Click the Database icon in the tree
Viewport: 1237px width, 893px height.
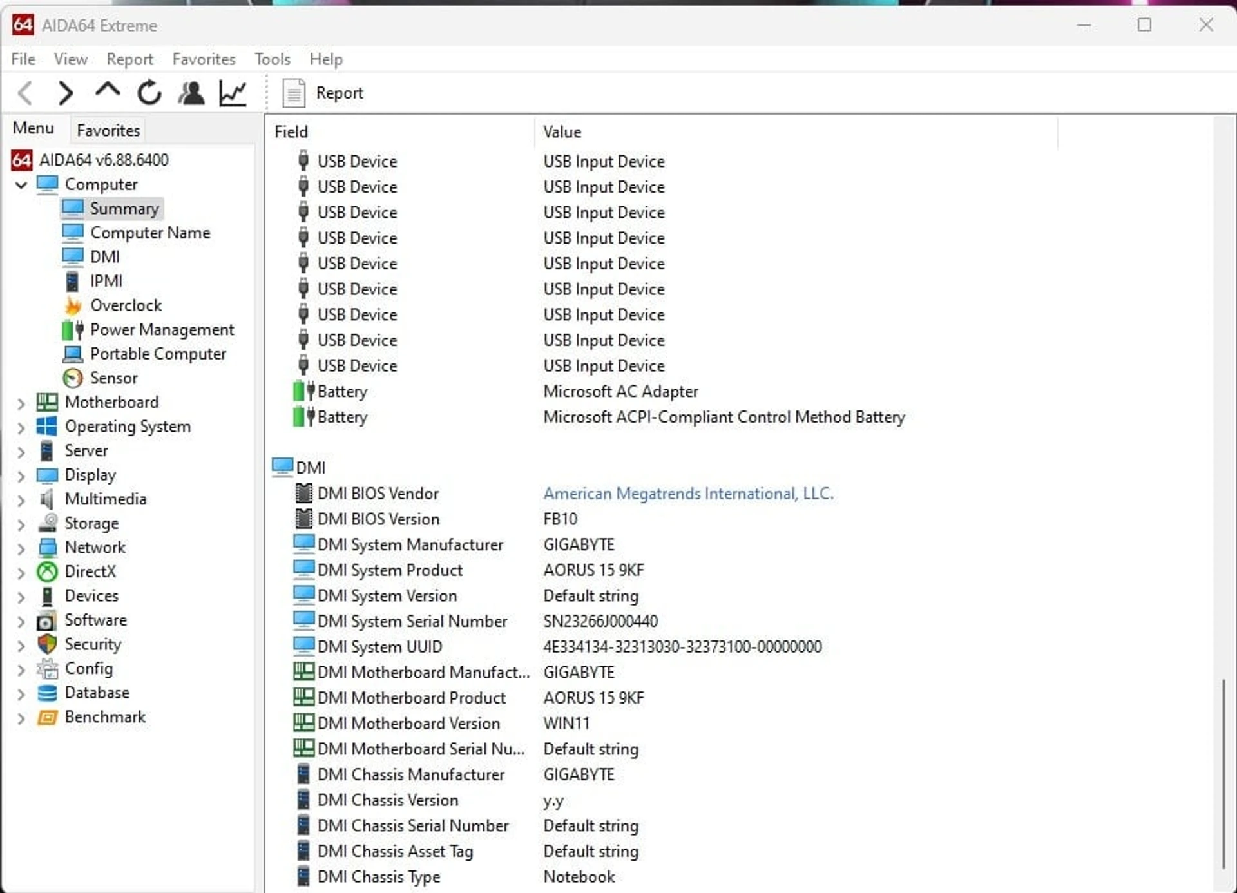tap(47, 693)
